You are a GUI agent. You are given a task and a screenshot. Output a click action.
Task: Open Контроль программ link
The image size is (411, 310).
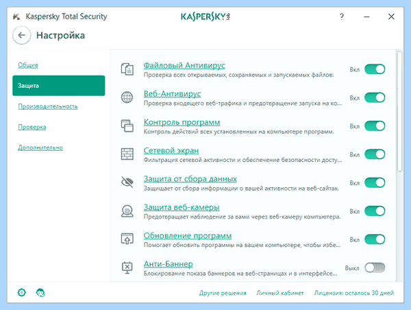click(182, 122)
